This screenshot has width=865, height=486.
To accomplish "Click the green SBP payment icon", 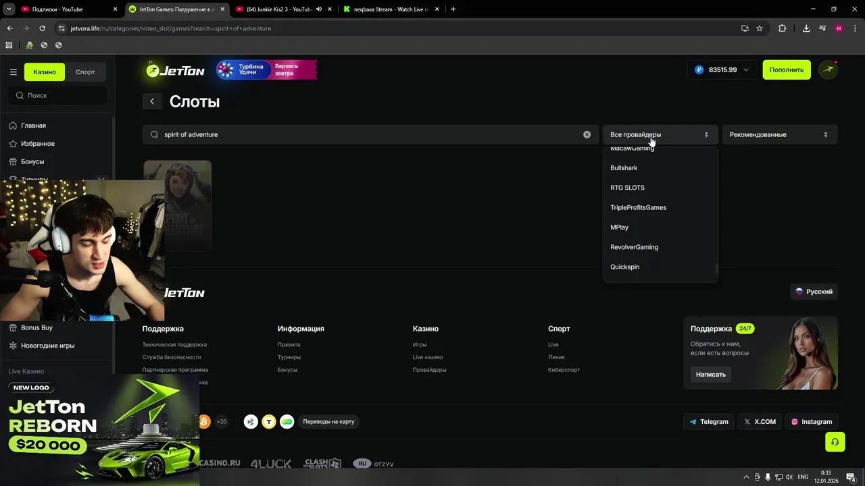I will (287, 421).
